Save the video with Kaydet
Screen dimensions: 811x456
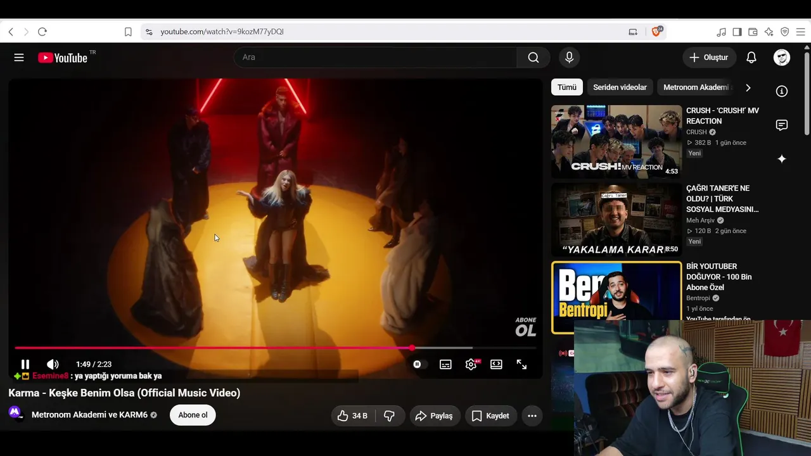pos(491,415)
